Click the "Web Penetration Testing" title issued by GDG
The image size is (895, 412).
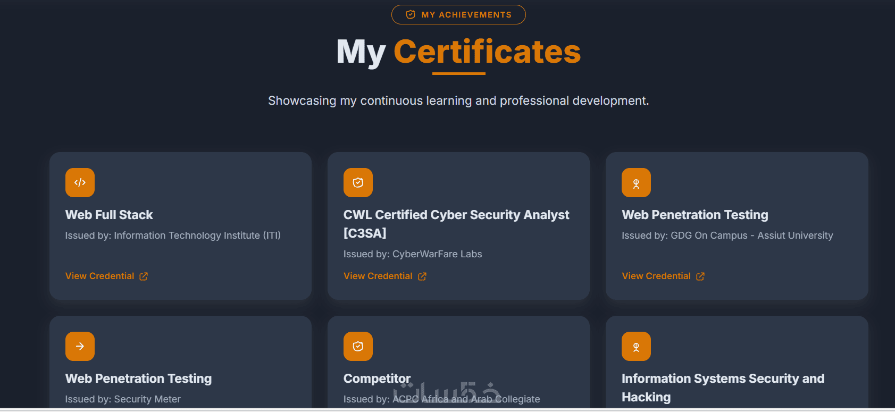pyautogui.click(x=695, y=215)
